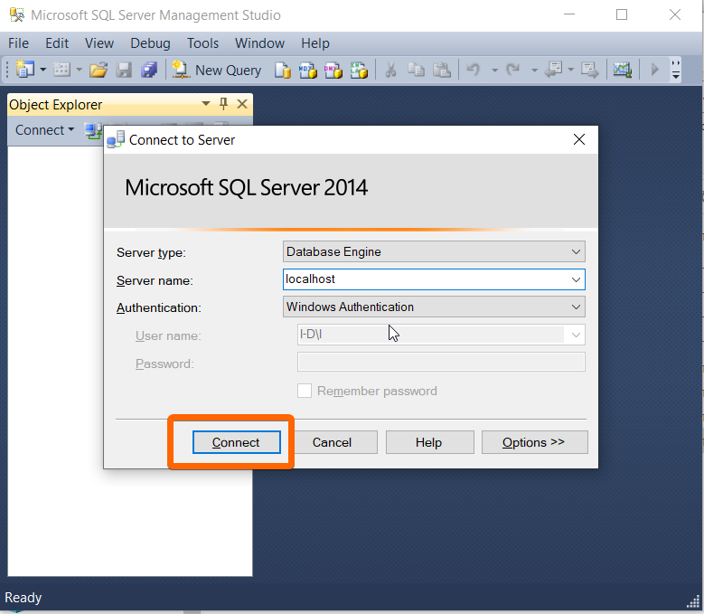Click the Analysis Services XMLA Query icon
This screenshot has height=614, width=704.
coord(359,70)
